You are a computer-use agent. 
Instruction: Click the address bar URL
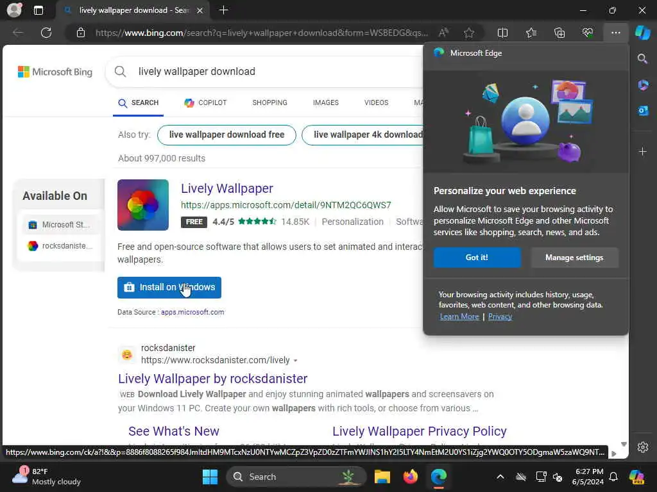tap(262, 33)
